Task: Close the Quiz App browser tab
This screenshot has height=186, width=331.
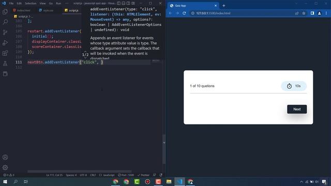Action: click(216, 6)
